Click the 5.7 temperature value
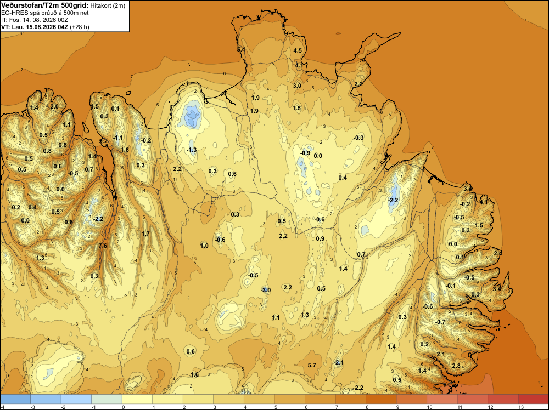549x410 pixels. [312, 365]
